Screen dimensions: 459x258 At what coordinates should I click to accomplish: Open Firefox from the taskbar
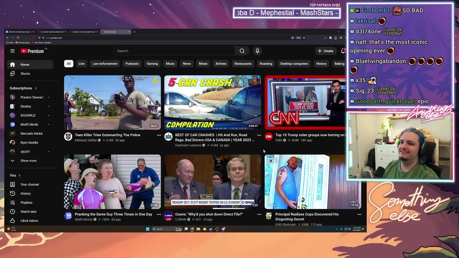pos(192,229)
